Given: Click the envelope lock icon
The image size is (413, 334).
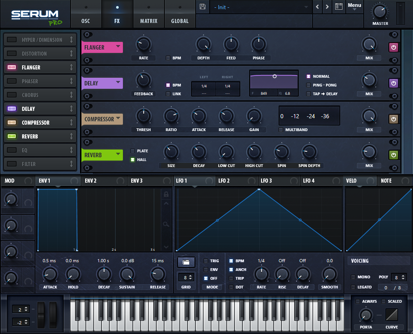Looking at the screenshot, I should point(166,194).
